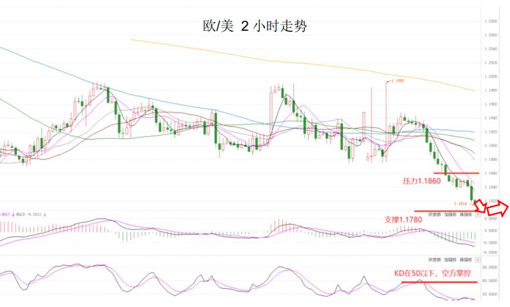Click 改参数 in the MACD panel
Screen dimensions: 510x307
click(x=434, y=215)
